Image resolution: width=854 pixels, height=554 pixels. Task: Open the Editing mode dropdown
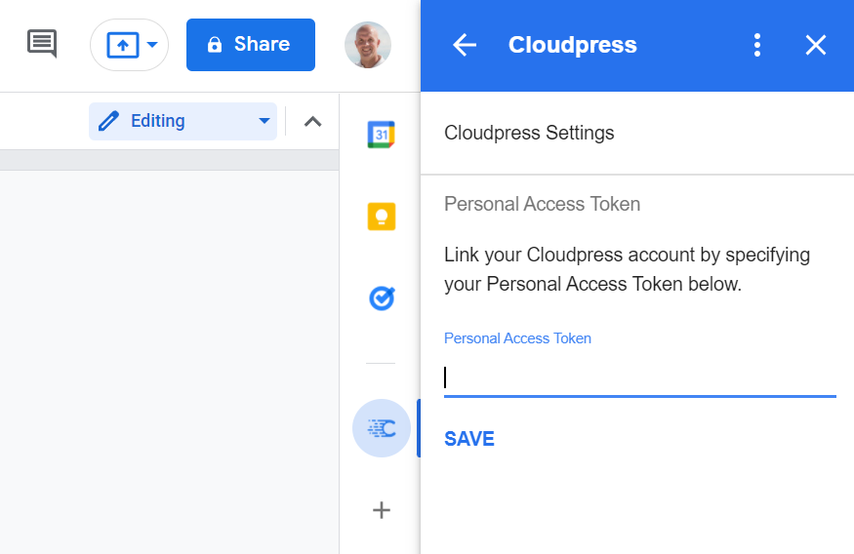click(183, 121)
